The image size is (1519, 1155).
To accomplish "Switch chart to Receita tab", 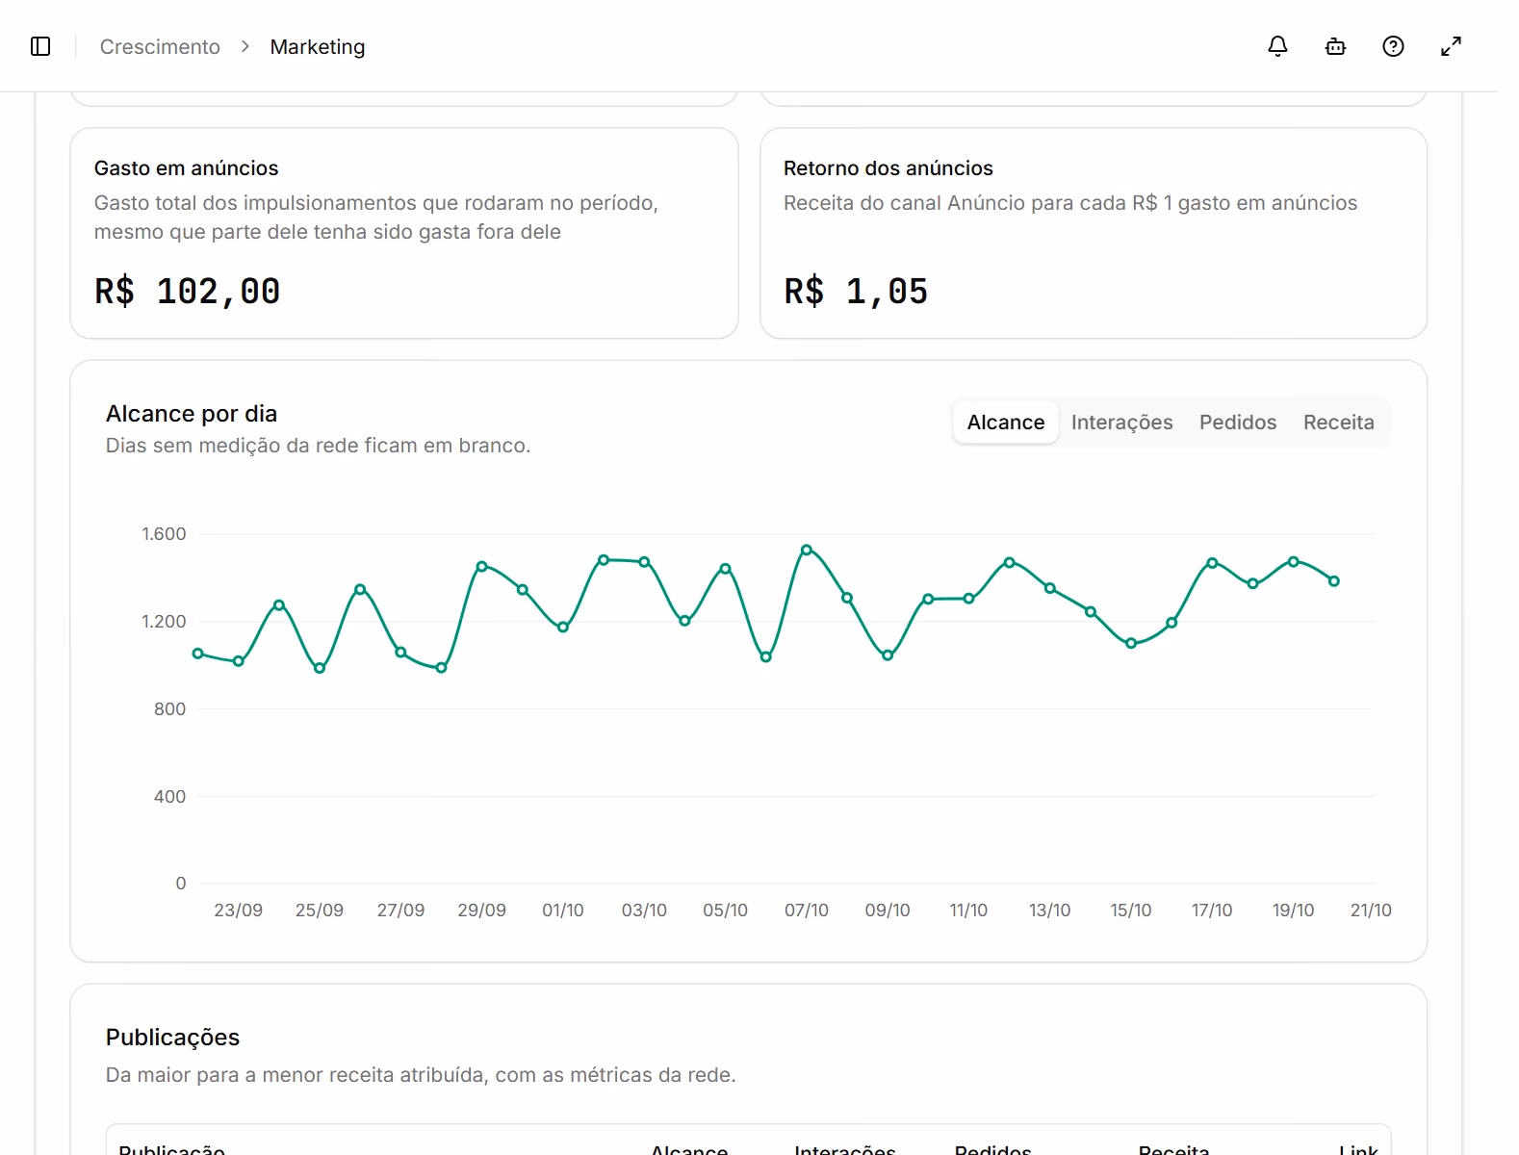I will (1338, 423).
